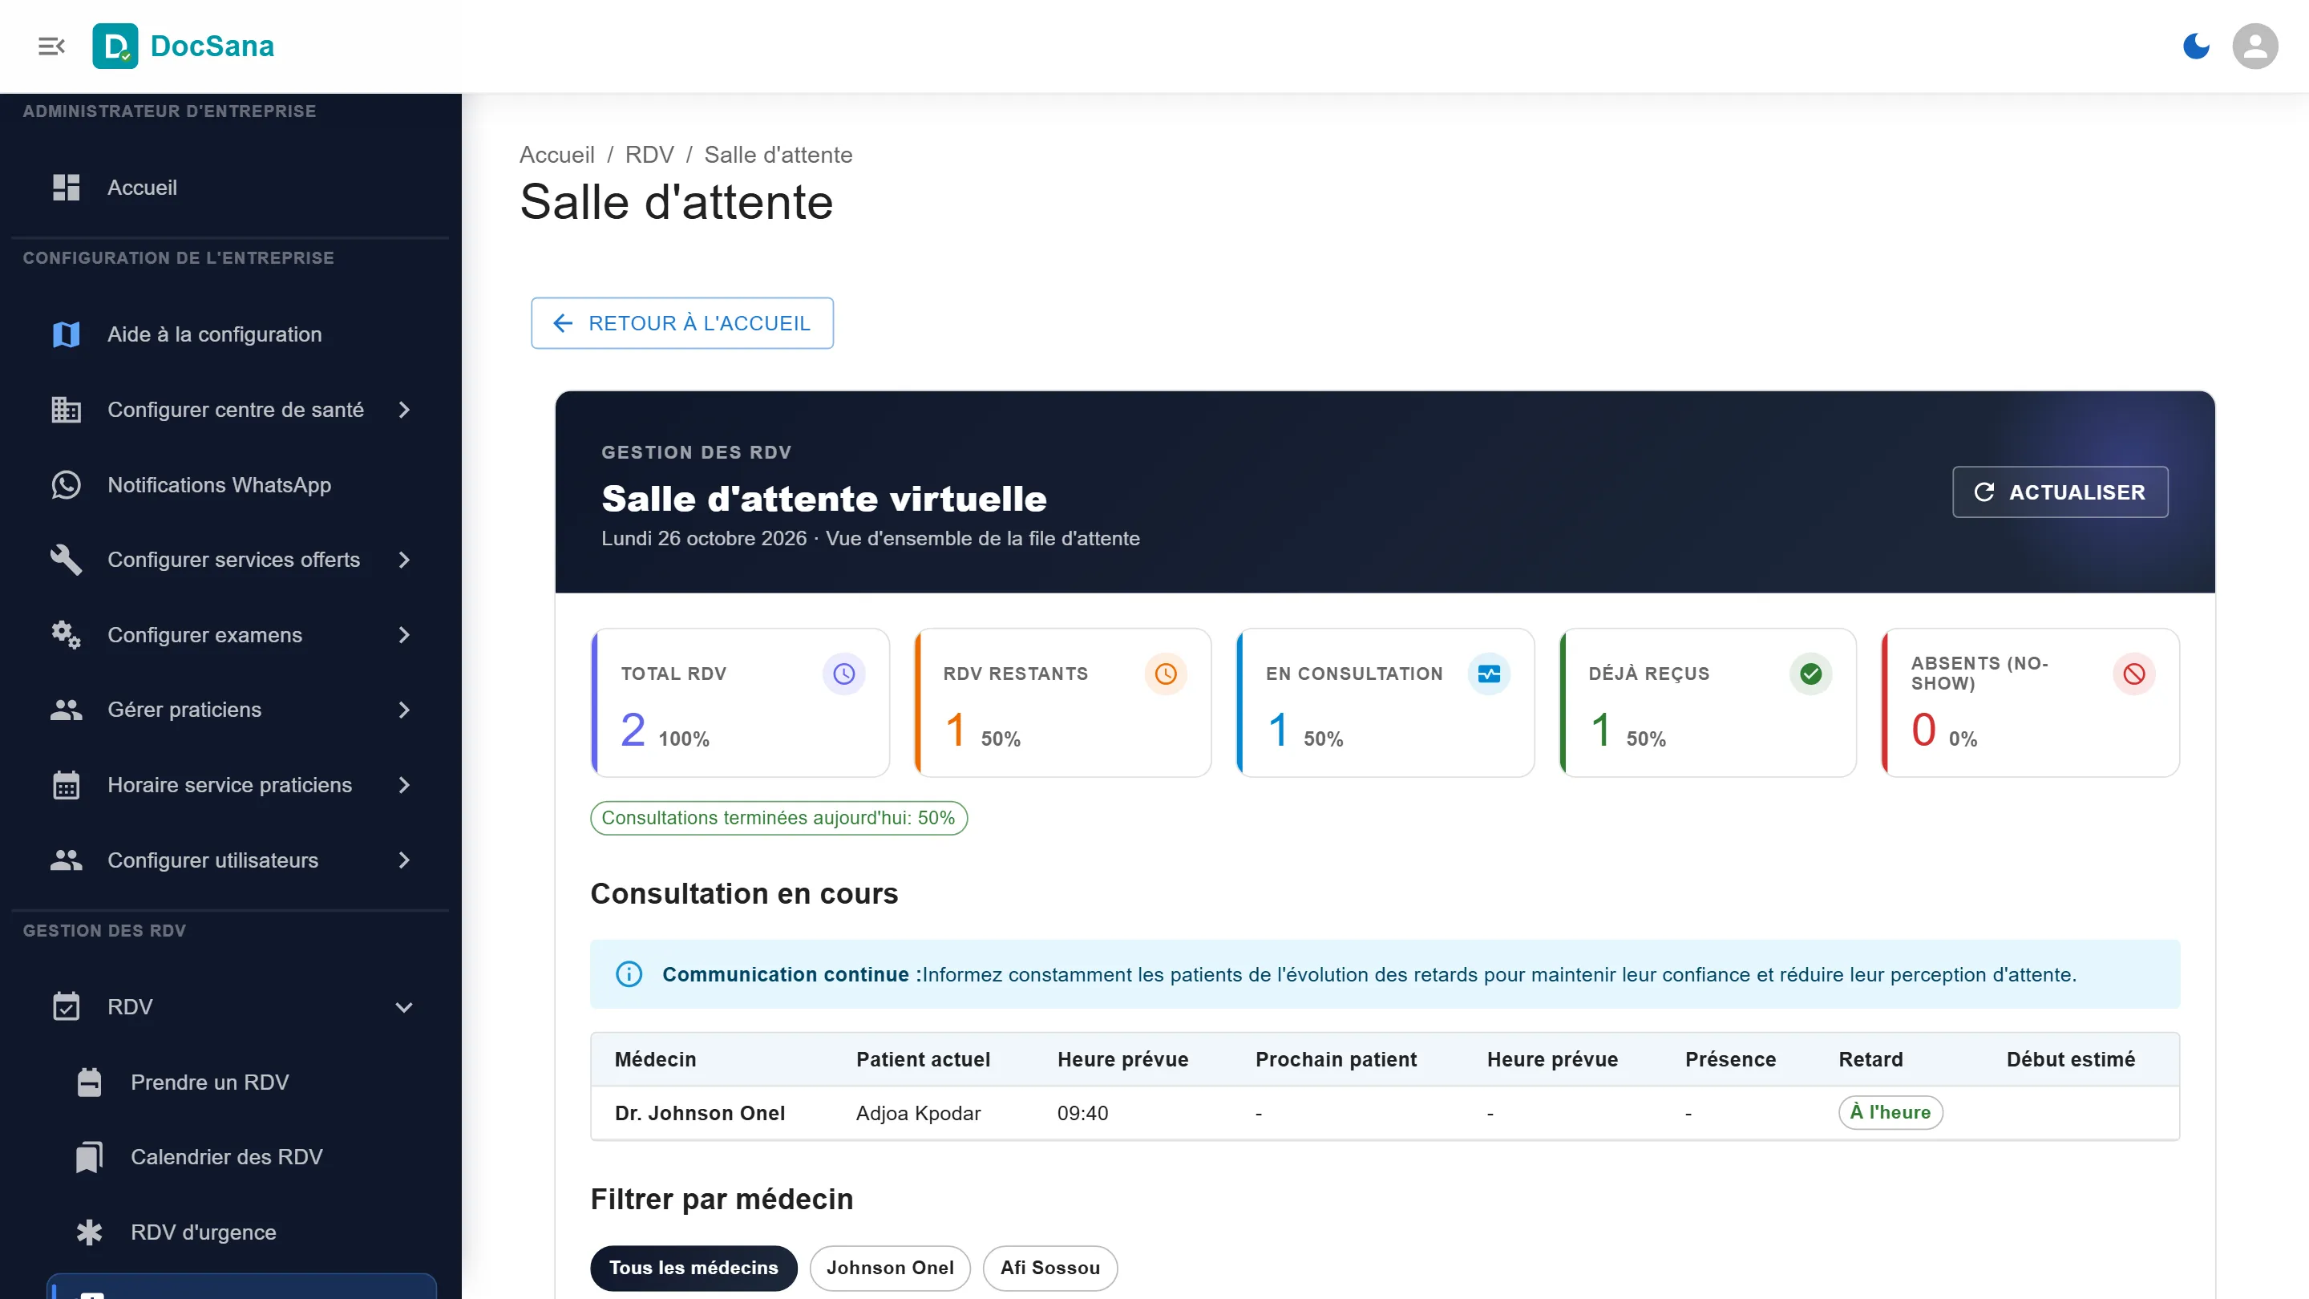This screenshot has height=1299, width=2309.
Task: Click the gears icon for Configurer examens
Action: coord(67,635)
